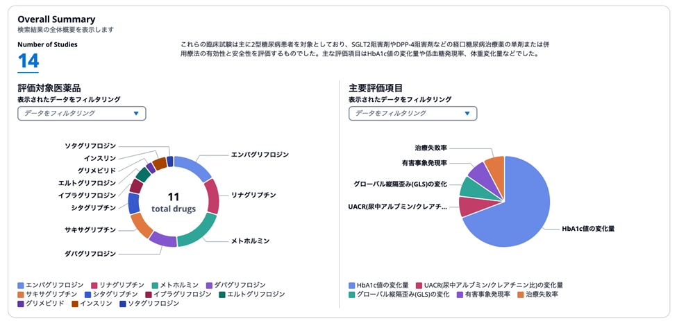Screen dimensions: 677x321
Task: Select the green GLS pie slice
Action: pyautogui.click(x=471, y=187)
